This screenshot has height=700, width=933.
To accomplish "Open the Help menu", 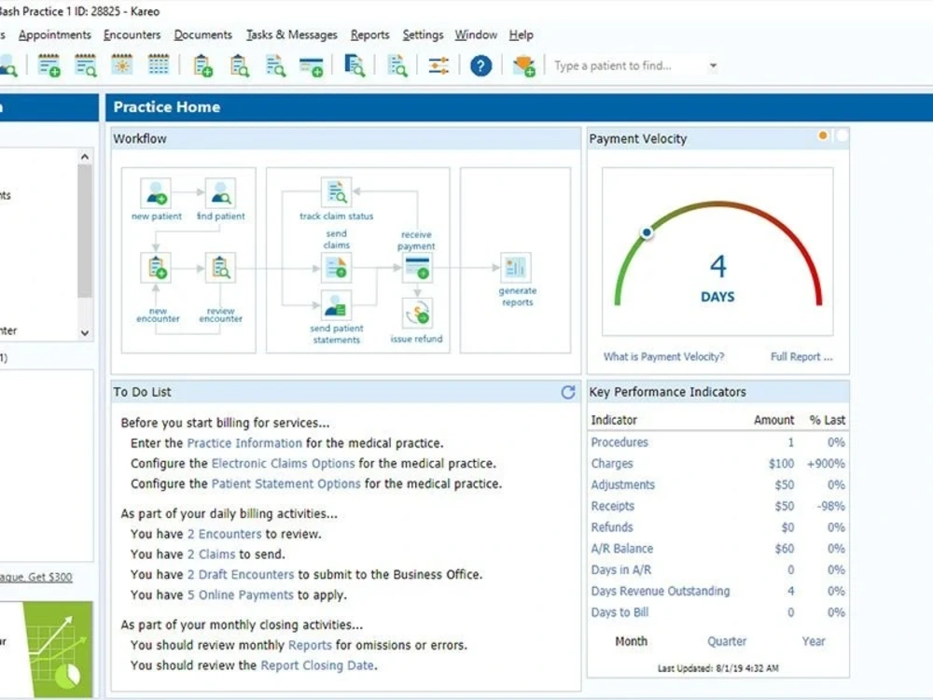I will pyautogui.click(x=522, y=35).
